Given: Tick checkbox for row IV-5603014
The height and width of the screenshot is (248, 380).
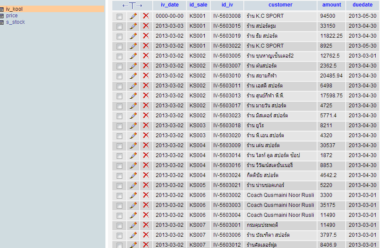Looking at the screenshot, I should pyautogui.click(x=119, y=156).
